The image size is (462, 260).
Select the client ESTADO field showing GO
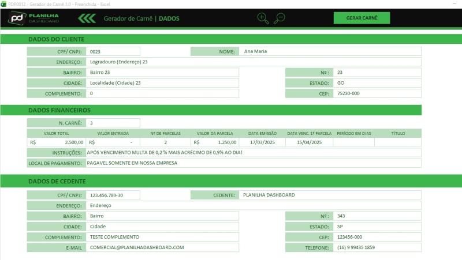click(x=377, y=83)
